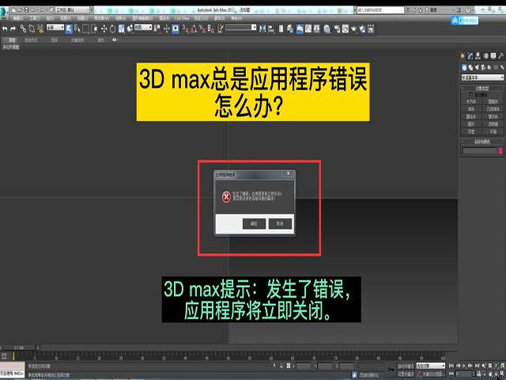Screen dimensions: 506x380
Task: Activate the Select Object tool
Action: click(69, 29)
